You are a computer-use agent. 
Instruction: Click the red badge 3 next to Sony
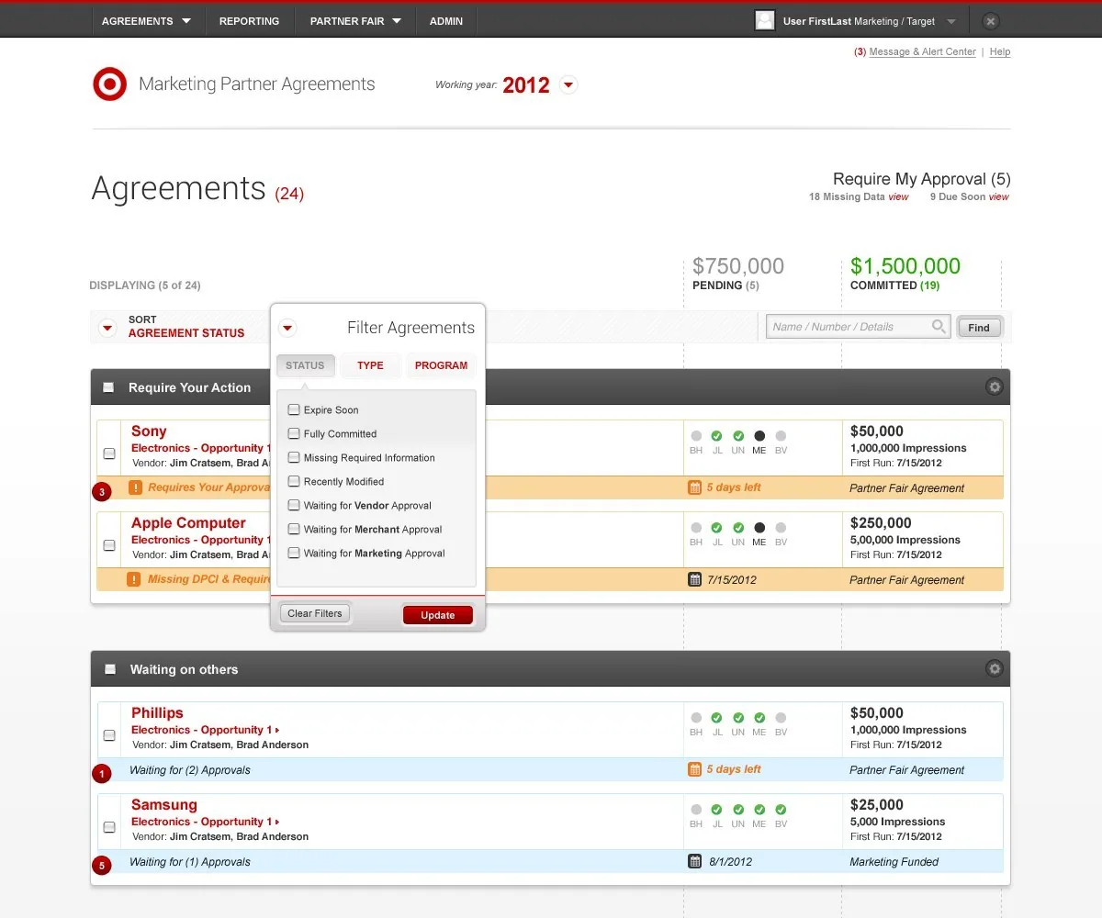[102, 492]
